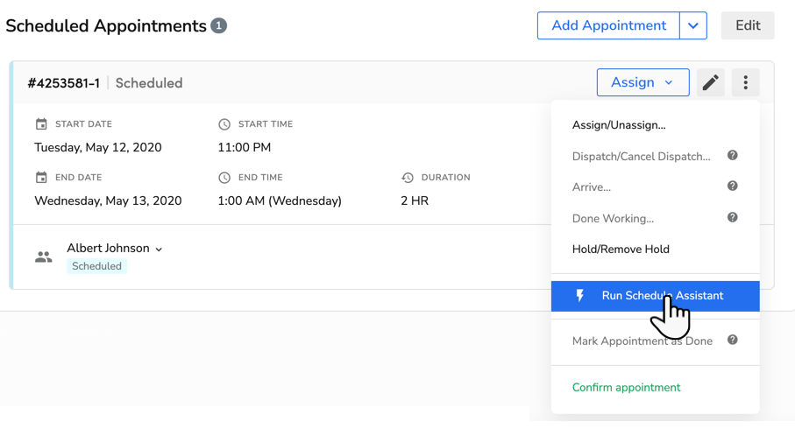795x436 pixels.
Task: Click the help icon beside Done Working
Action: click(x=732, y=217)
